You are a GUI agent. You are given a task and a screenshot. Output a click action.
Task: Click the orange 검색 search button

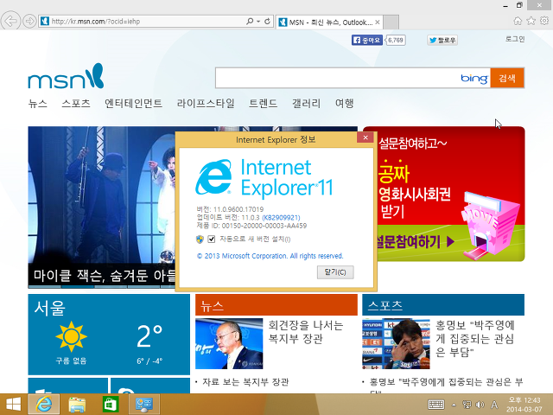(x=507, y=78)
